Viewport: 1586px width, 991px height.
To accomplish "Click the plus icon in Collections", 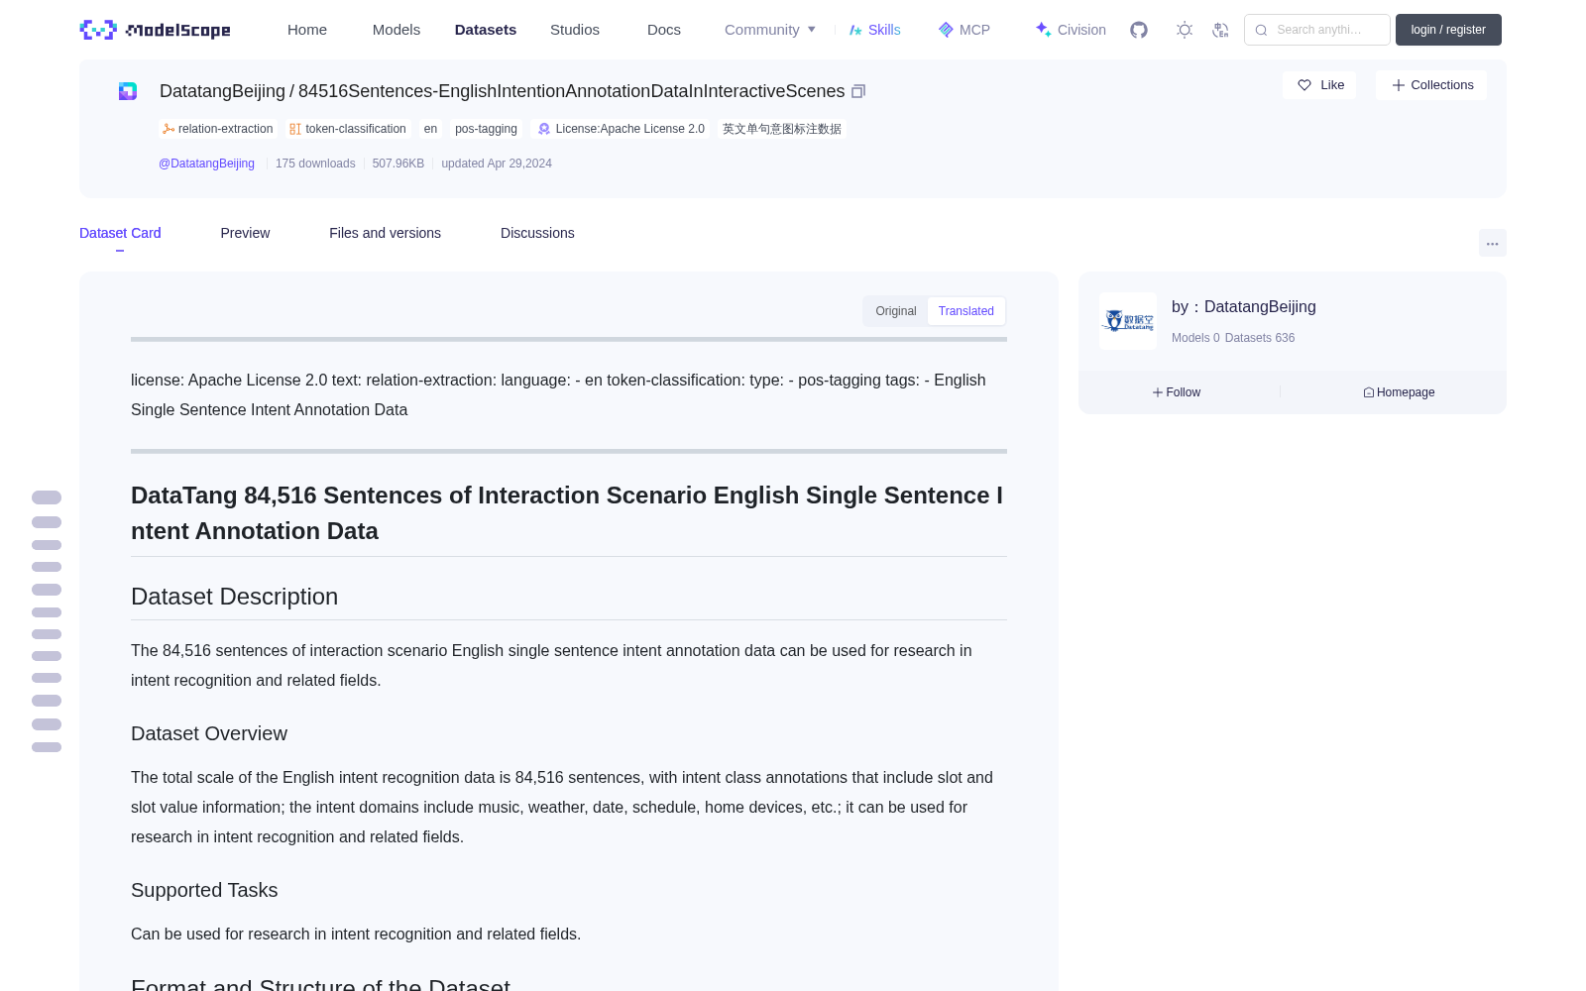I will [x=1399, y=85].
